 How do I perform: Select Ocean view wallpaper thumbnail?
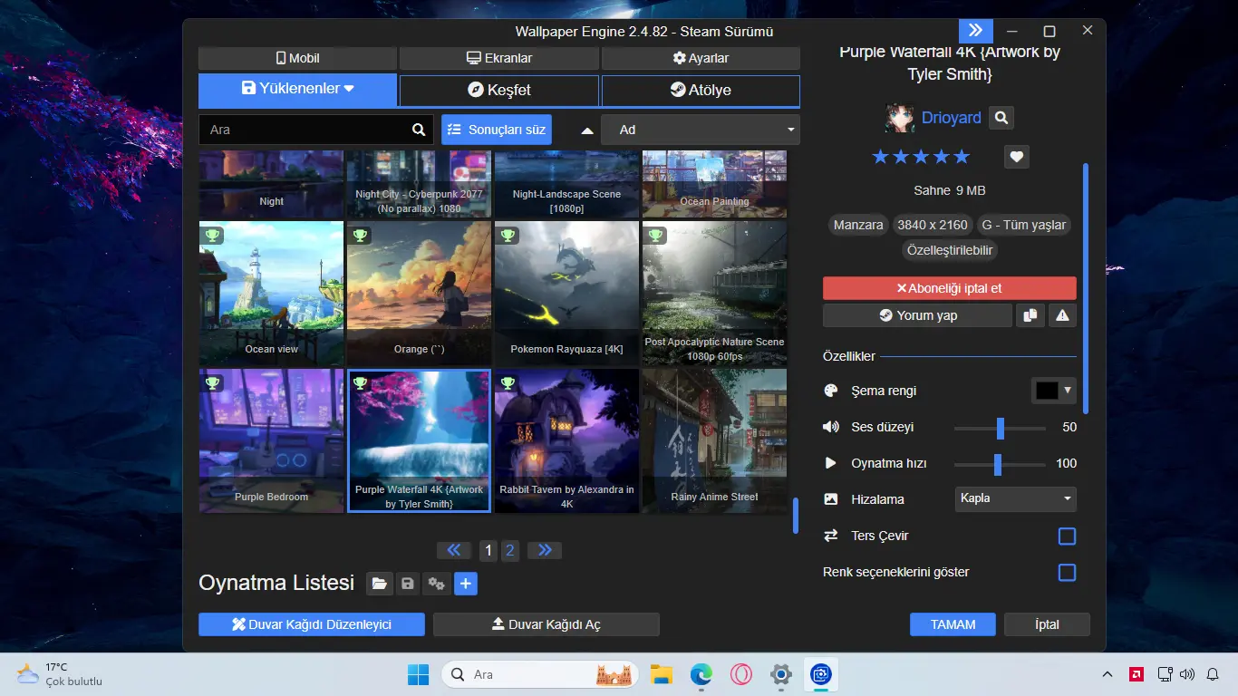tap(271, 294)
